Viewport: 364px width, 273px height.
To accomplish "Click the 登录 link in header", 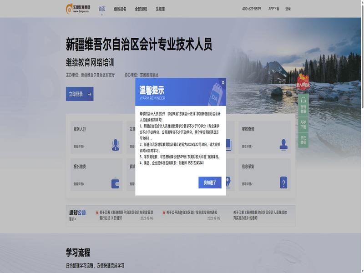I will click(288, 9).
